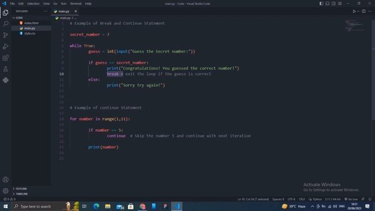
Task: Run the Python file with play button
Action: coord(354,11)
